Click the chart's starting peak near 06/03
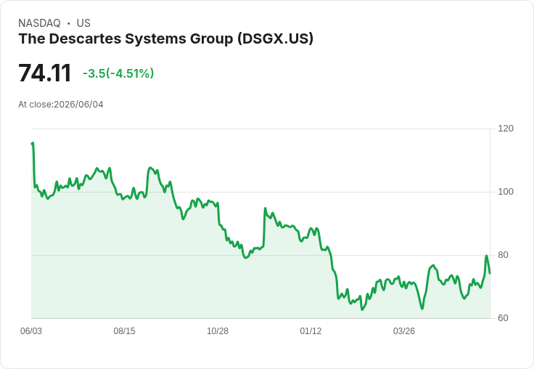Image resolution: width=534 pixels, height=369 pixels. (x=33, y=143)
